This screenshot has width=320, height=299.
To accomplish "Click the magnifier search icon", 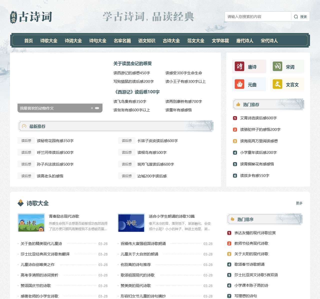I will pos(296,17).
